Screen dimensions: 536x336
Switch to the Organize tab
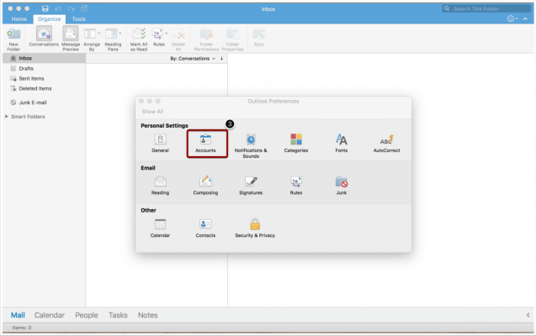tap(49, 19)
